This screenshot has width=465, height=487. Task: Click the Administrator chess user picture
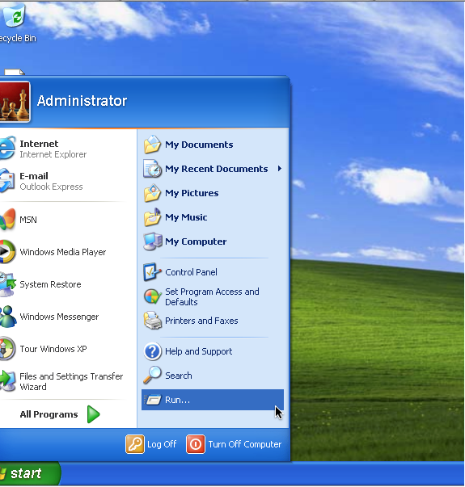[15, 102]
